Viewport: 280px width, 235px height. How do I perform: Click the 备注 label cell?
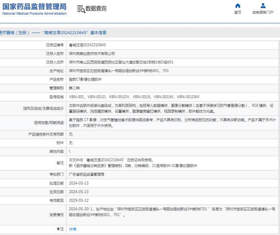click(33, 163)
